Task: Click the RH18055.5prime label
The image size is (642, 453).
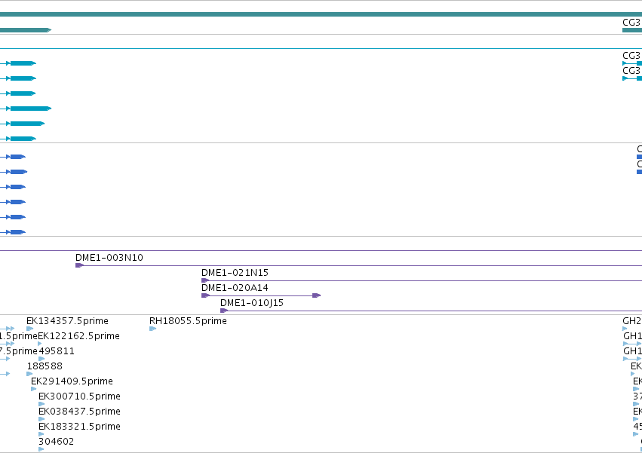Action: (x=188, y=321)
